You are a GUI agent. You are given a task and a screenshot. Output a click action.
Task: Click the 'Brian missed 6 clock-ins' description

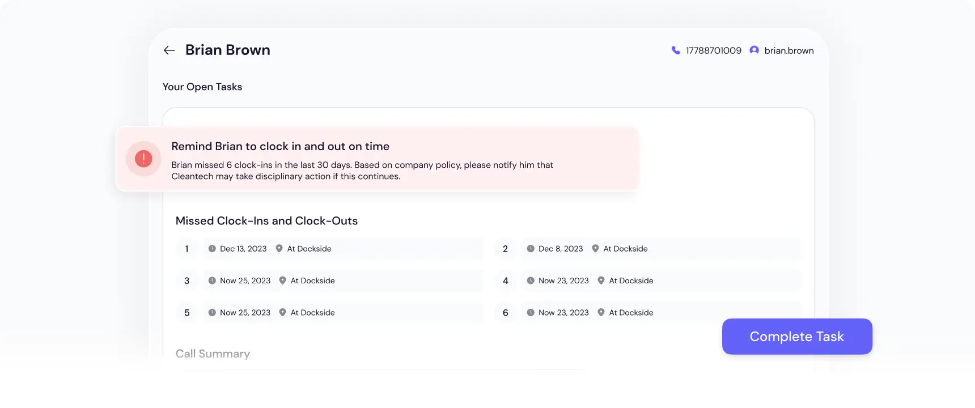pyautogui.click(x=362, y=171)
